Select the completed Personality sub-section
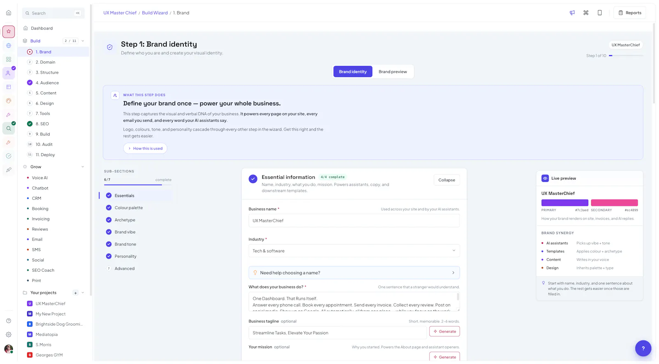This screenshot has width=659, height=364. pos(136,256)
